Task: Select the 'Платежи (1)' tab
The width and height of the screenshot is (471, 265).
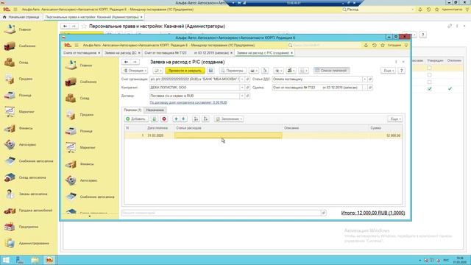Action: pos(132,110)
